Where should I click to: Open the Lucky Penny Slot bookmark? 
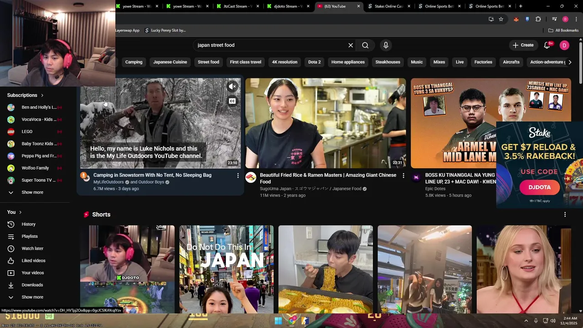(x=165, y=31)
